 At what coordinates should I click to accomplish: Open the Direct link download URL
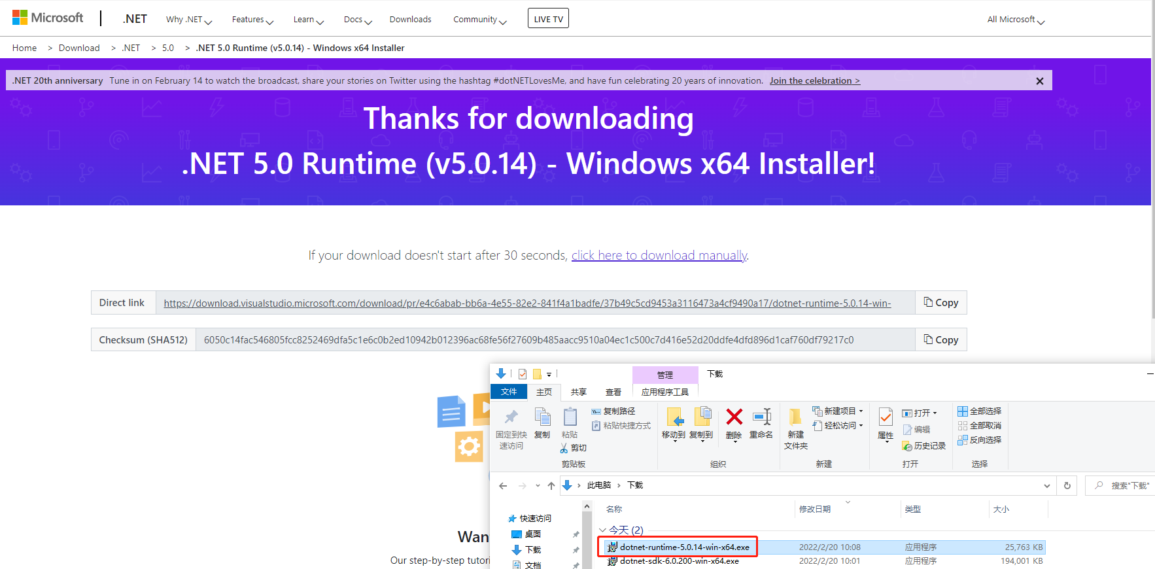[x=527, y=303]
